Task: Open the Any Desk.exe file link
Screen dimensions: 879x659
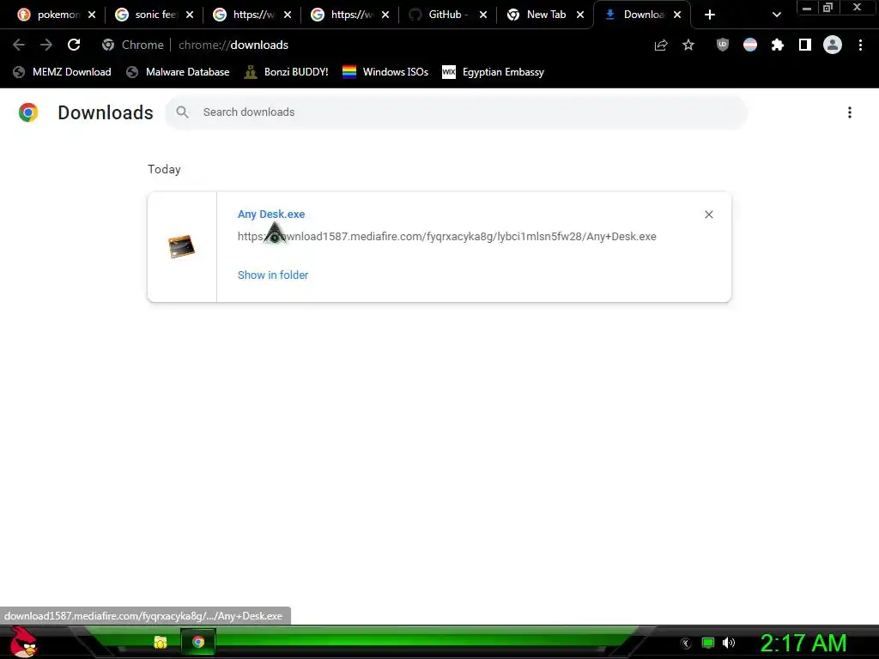Action: [x=271, y=214]
